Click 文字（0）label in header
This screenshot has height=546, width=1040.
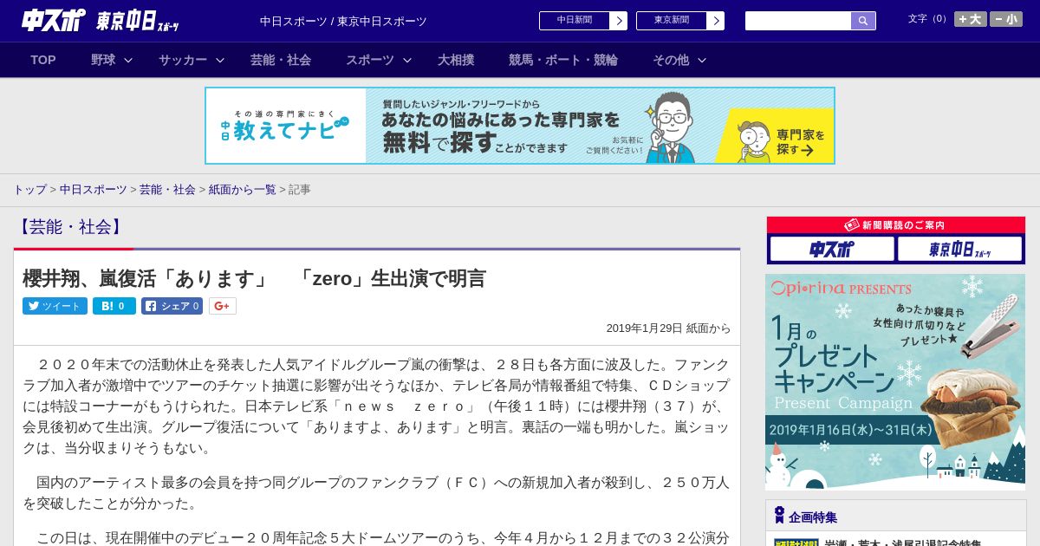(x=928, y=19)
